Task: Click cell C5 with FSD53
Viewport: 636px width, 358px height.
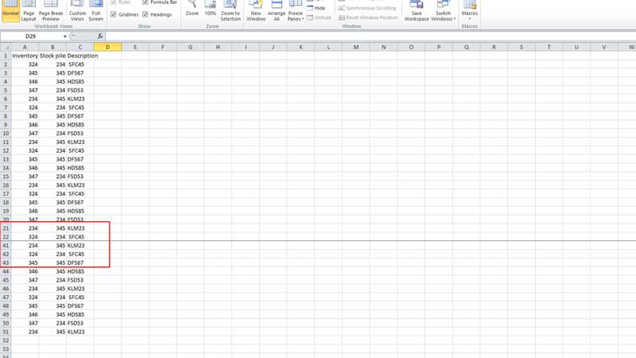Action: pyautogui.click(x=80, y=90)
